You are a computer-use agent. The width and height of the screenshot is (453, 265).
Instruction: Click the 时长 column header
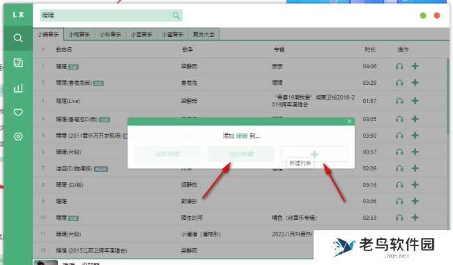coord(370,49)
